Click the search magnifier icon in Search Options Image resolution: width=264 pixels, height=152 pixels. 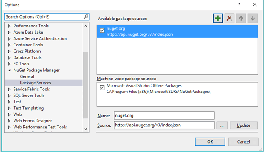86,16
